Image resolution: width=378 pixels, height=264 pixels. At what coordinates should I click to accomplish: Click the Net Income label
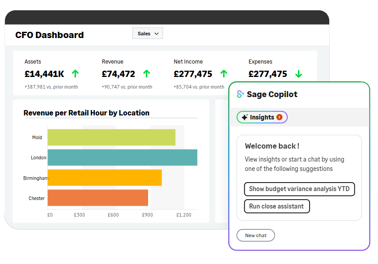coord(188,61)
